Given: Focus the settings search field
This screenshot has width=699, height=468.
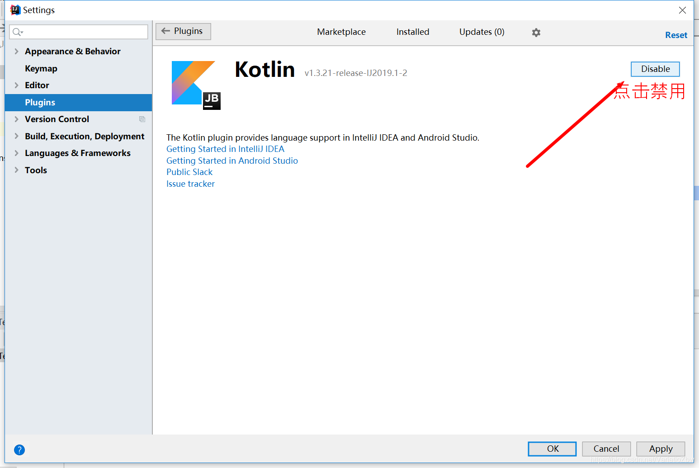Looking at the screenshot, I should point(79,32).
